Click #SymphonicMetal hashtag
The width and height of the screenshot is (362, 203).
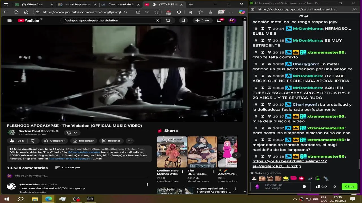(x=78, y=149)
